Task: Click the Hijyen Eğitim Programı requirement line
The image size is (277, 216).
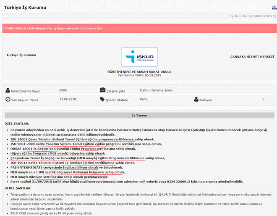Action: [58, 153]
